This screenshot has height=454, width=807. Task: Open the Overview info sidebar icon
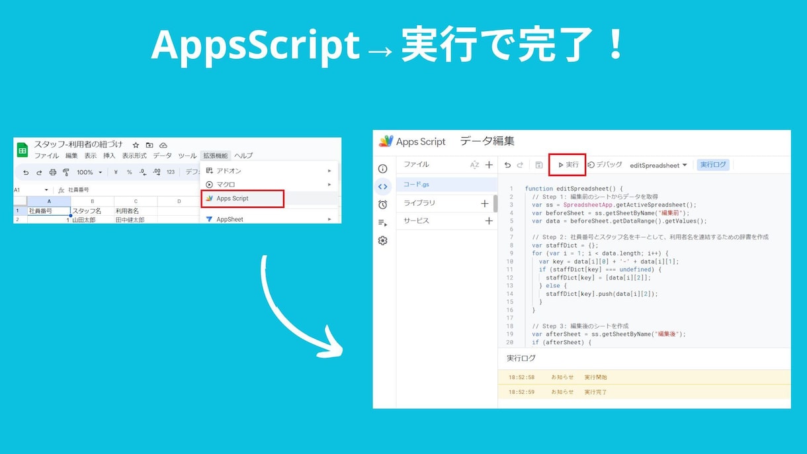click(382, 169)
